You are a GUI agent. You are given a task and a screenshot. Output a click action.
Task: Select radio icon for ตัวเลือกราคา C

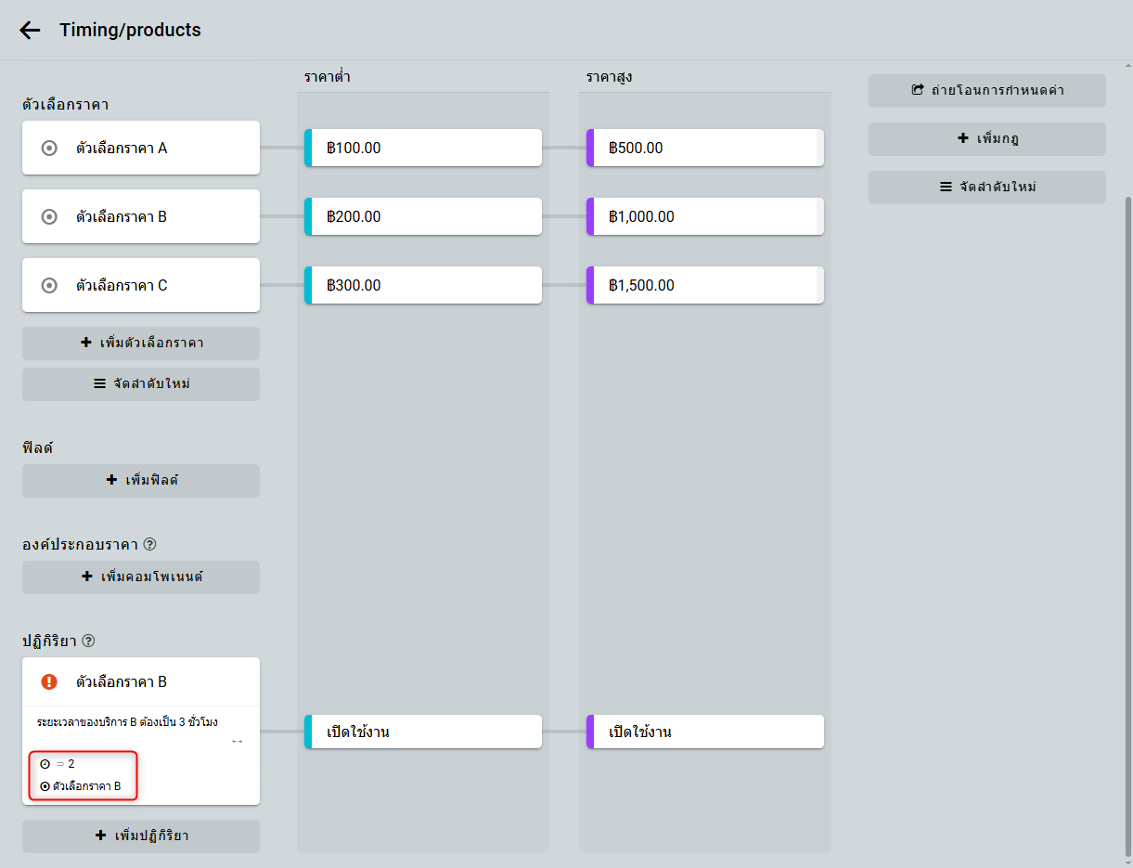click(x=50, y=285)
